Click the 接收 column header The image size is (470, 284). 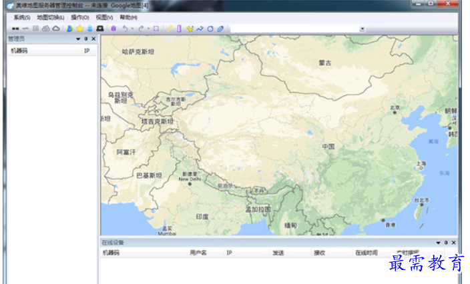click(320, 253)
